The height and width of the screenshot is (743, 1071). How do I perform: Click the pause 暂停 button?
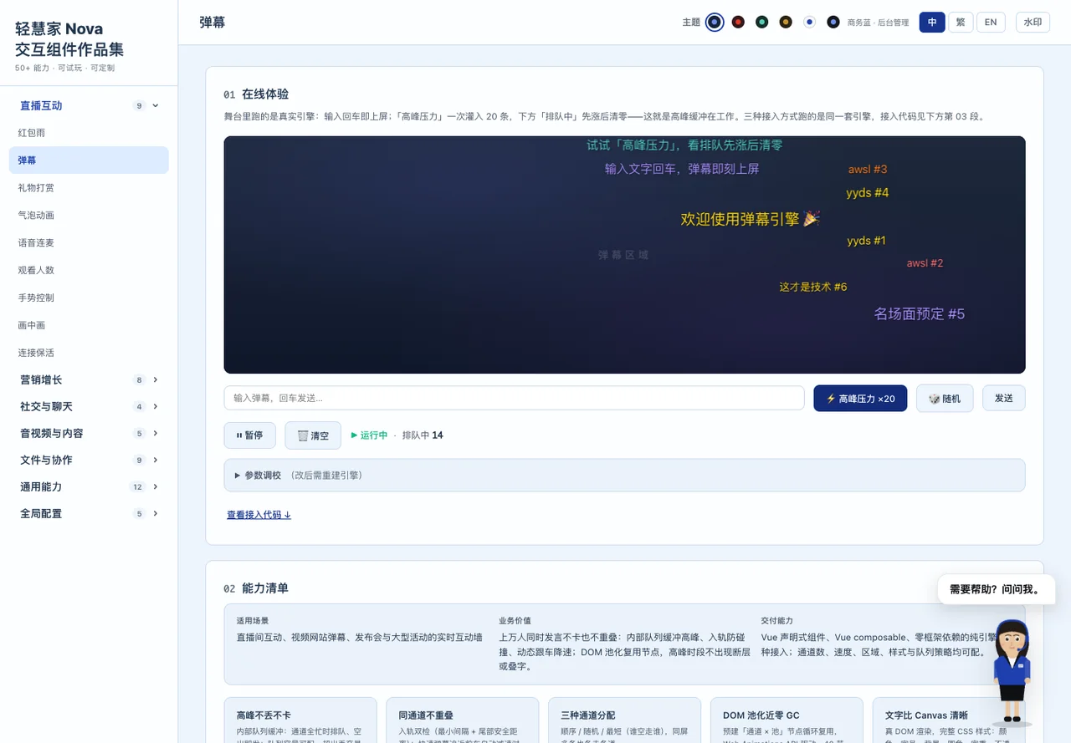click(249, 435)
